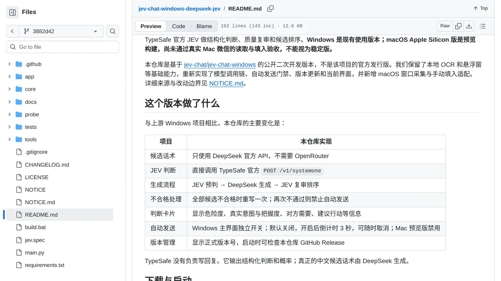
Task: Click file icon of LICENSE
Action: coord(19,177)
